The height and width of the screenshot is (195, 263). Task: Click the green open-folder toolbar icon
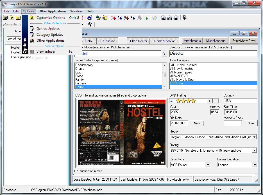[x=98, y=18]
